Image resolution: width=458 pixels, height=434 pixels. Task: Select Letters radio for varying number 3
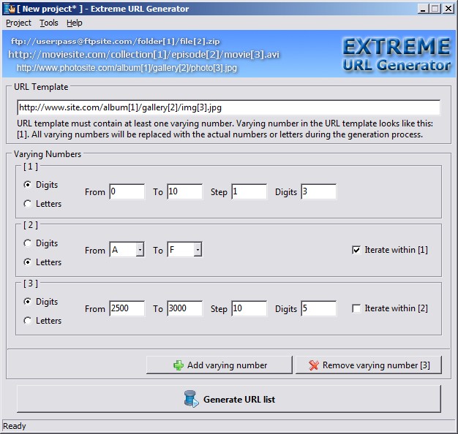pyautogui.click(x=29, y=321)
